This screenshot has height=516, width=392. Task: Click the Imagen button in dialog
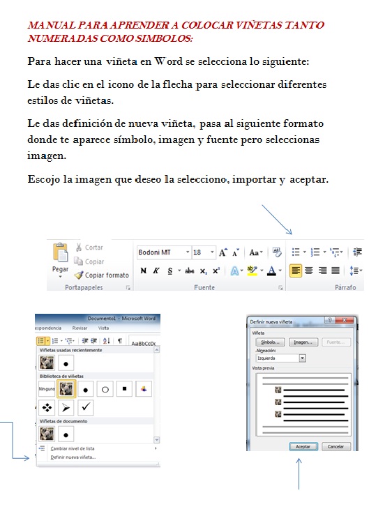[303, 342]
